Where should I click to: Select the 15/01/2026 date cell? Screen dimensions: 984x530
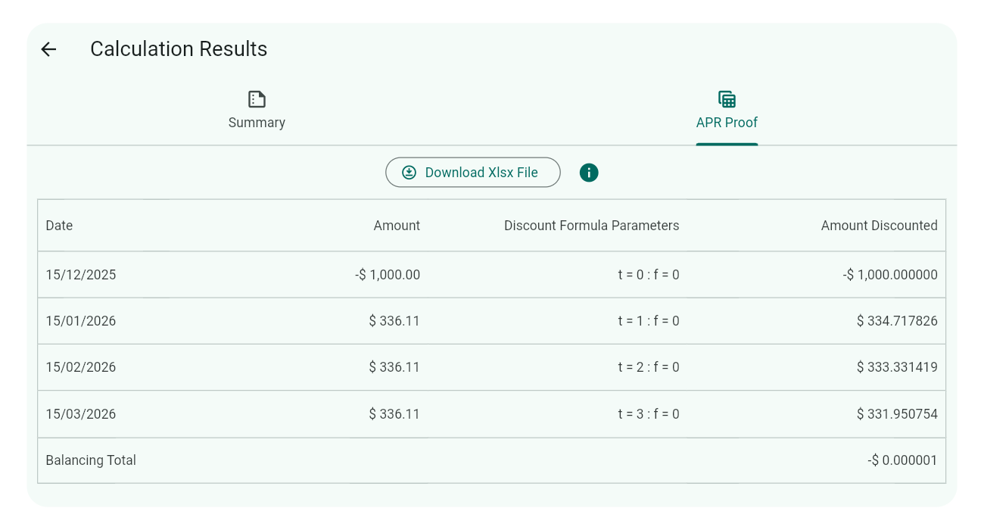(81, 321)
